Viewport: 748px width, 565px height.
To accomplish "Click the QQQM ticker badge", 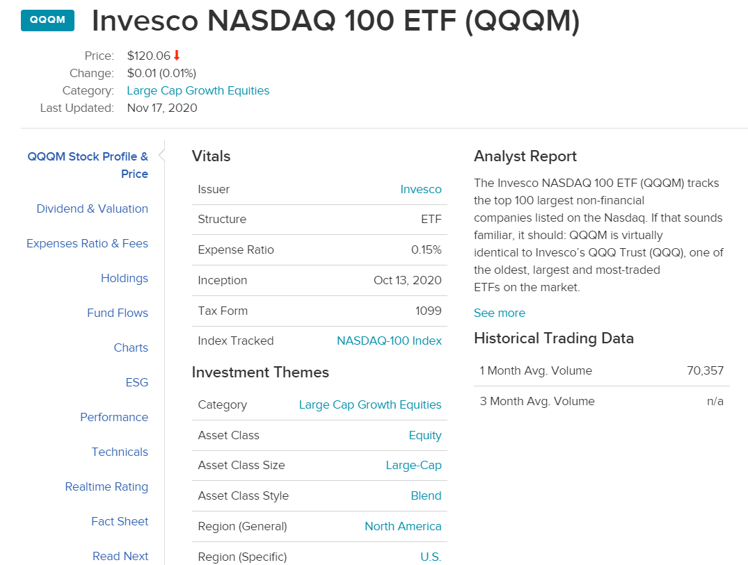I will [48, 20].
